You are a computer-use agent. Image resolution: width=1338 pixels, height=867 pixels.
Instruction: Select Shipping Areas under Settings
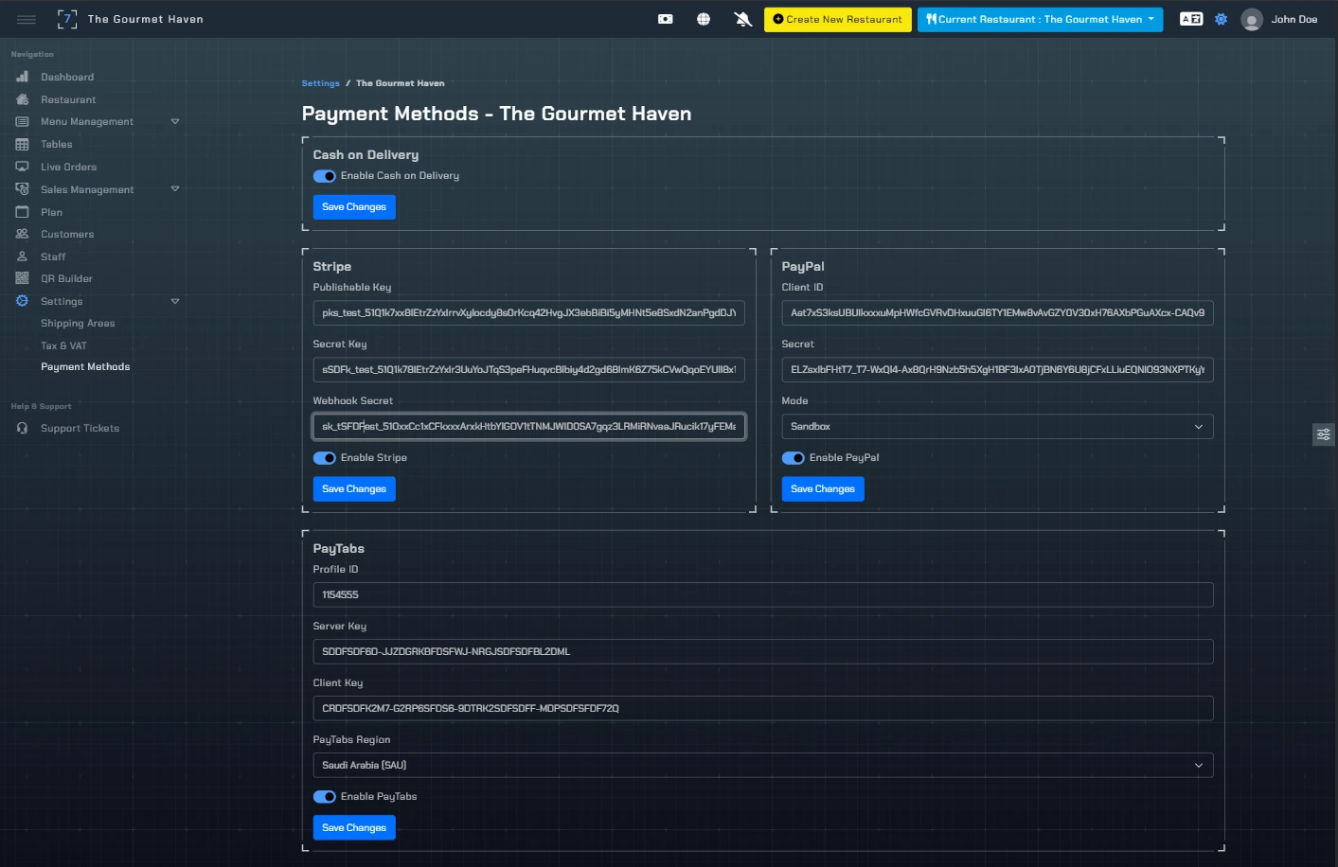coord(78,323)
